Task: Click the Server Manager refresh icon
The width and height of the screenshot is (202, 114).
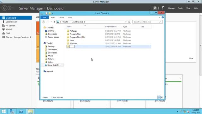Action: click(155, 8)
